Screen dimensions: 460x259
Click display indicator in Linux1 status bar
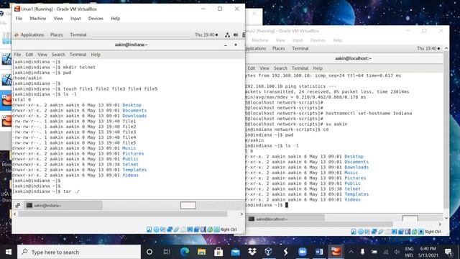click(x=190, y=230)
